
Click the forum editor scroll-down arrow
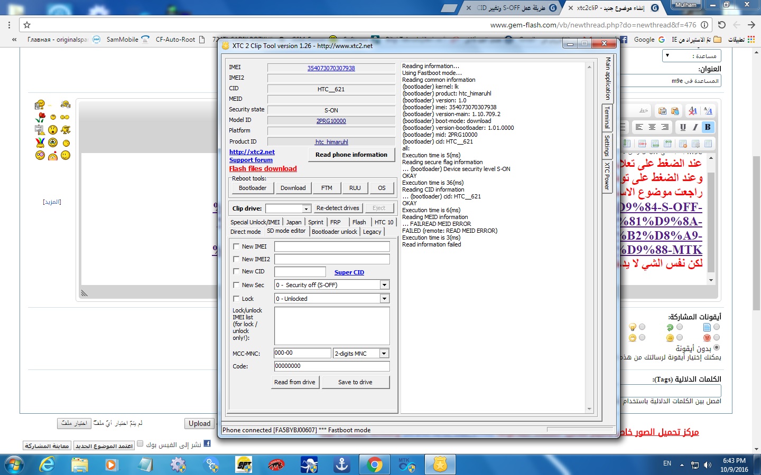[711, 280]
